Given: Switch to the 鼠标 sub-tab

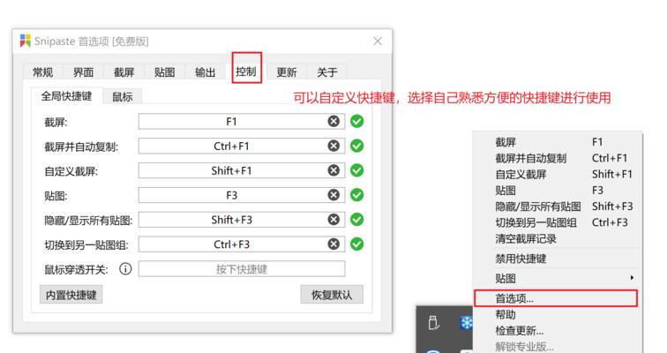Looking at the screenshot, I should (123, 97).
